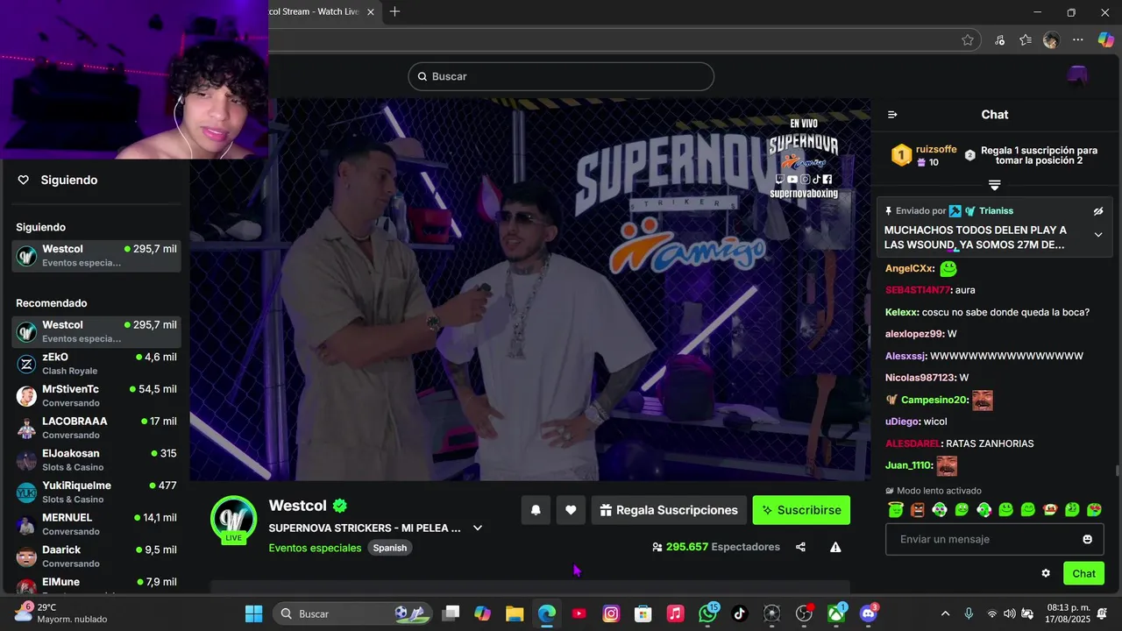Open a new browser tab

click(x=394, y=11)
